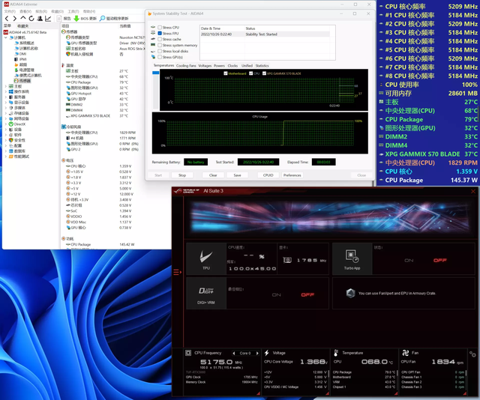480x400 pixels.
Task: Expand the 主板 tree node
Action: [x=6, y=86]
